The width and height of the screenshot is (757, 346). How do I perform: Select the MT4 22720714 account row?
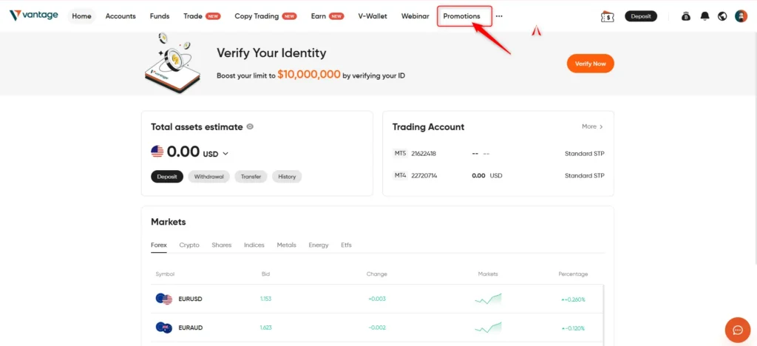pyautogui.click(x=498, y=176)
